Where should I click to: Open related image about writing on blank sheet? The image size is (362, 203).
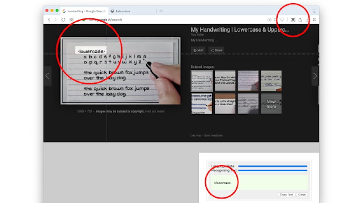pyautogui.click(x=225, y=104)
